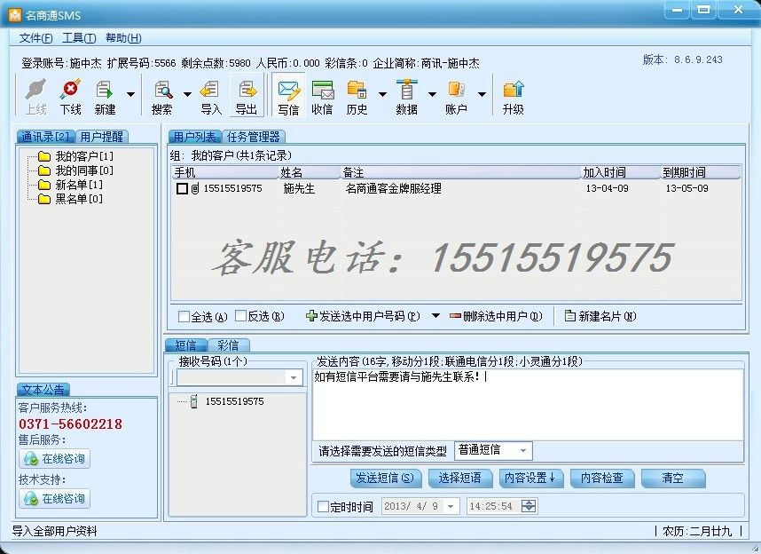Click the 内容检查 button
The width and height of the screenshot is (761, 554).
[x=602, y=479]
